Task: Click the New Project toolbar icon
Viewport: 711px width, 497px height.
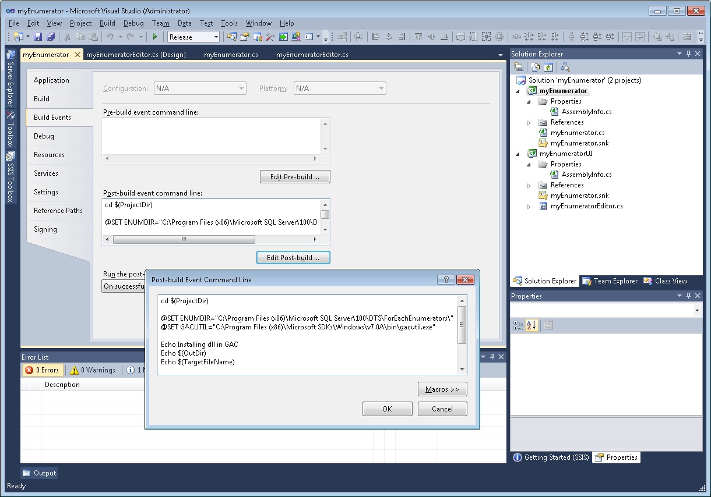Action: point(18,37)
